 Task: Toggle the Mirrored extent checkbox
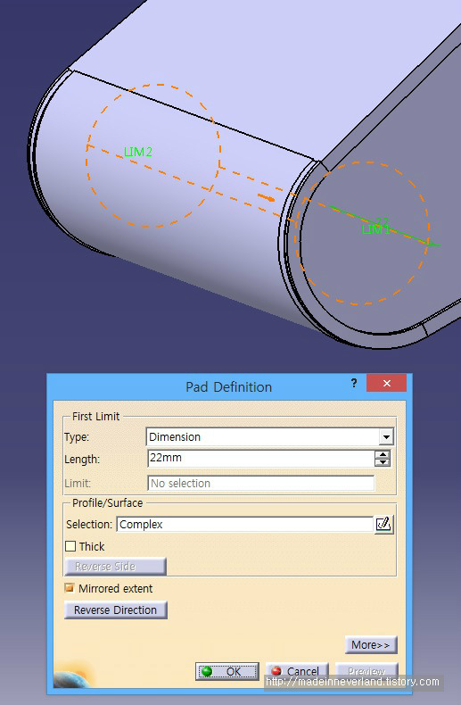click(70, 588)
